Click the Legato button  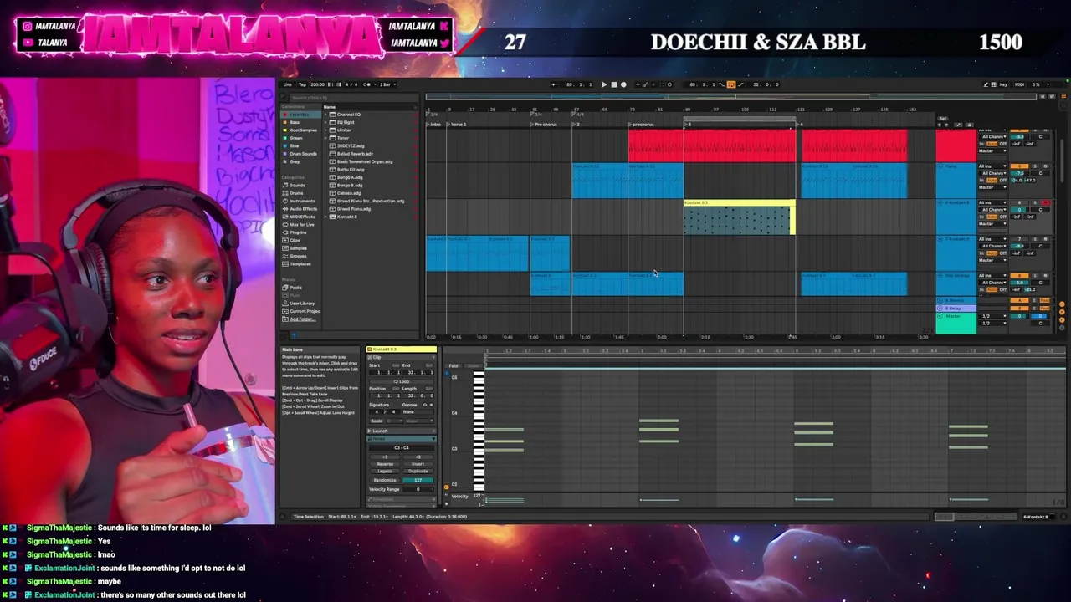point(385,472)
